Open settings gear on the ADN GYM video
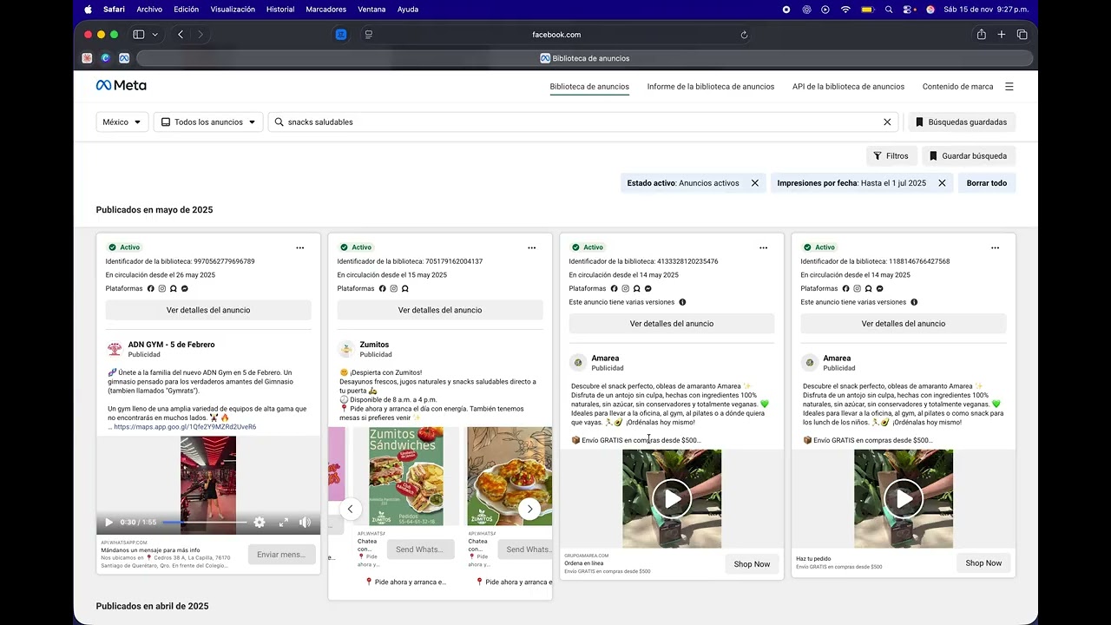The height and width of the screenshot is (625, 1111). [x=259, y=522]
